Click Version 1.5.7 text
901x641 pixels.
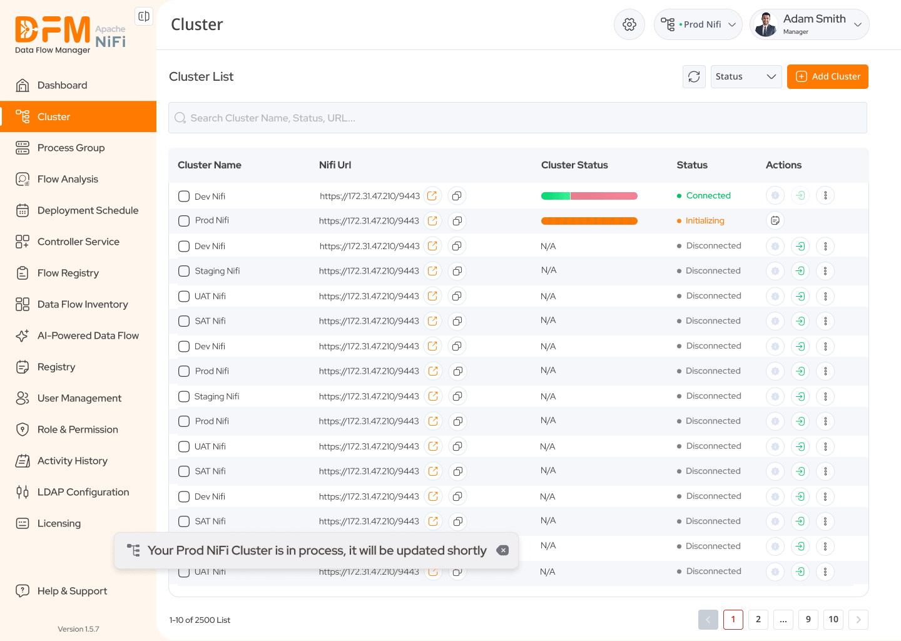tap(78, 629)
